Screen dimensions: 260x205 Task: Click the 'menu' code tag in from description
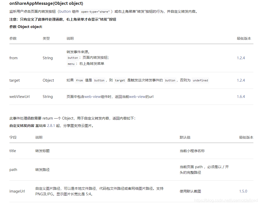click(71, 64)
